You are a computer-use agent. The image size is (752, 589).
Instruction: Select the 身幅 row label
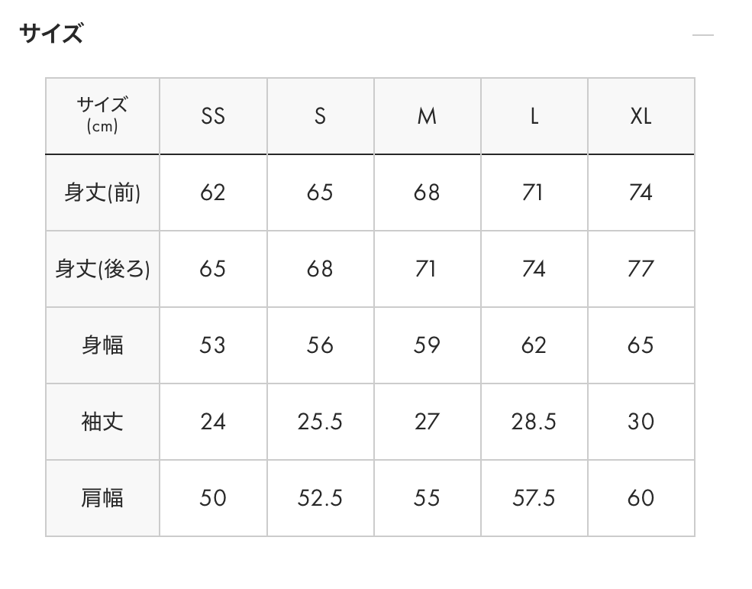pos(102,345)
